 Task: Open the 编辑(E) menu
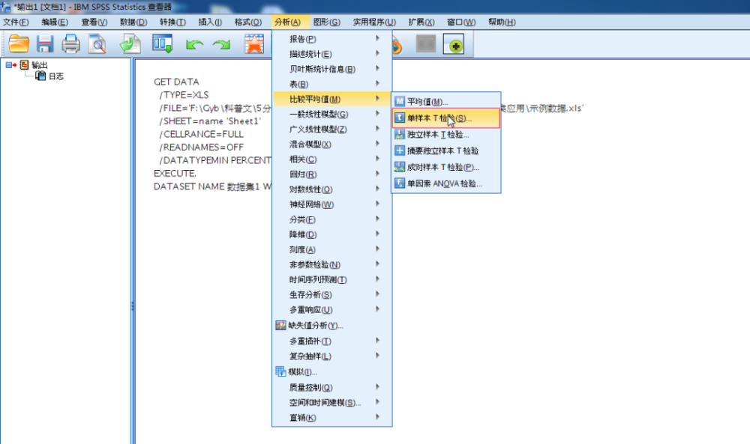pos(55,22)
